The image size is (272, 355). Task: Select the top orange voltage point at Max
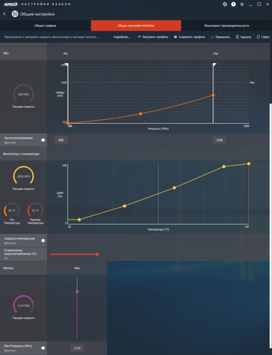point(213,95)
